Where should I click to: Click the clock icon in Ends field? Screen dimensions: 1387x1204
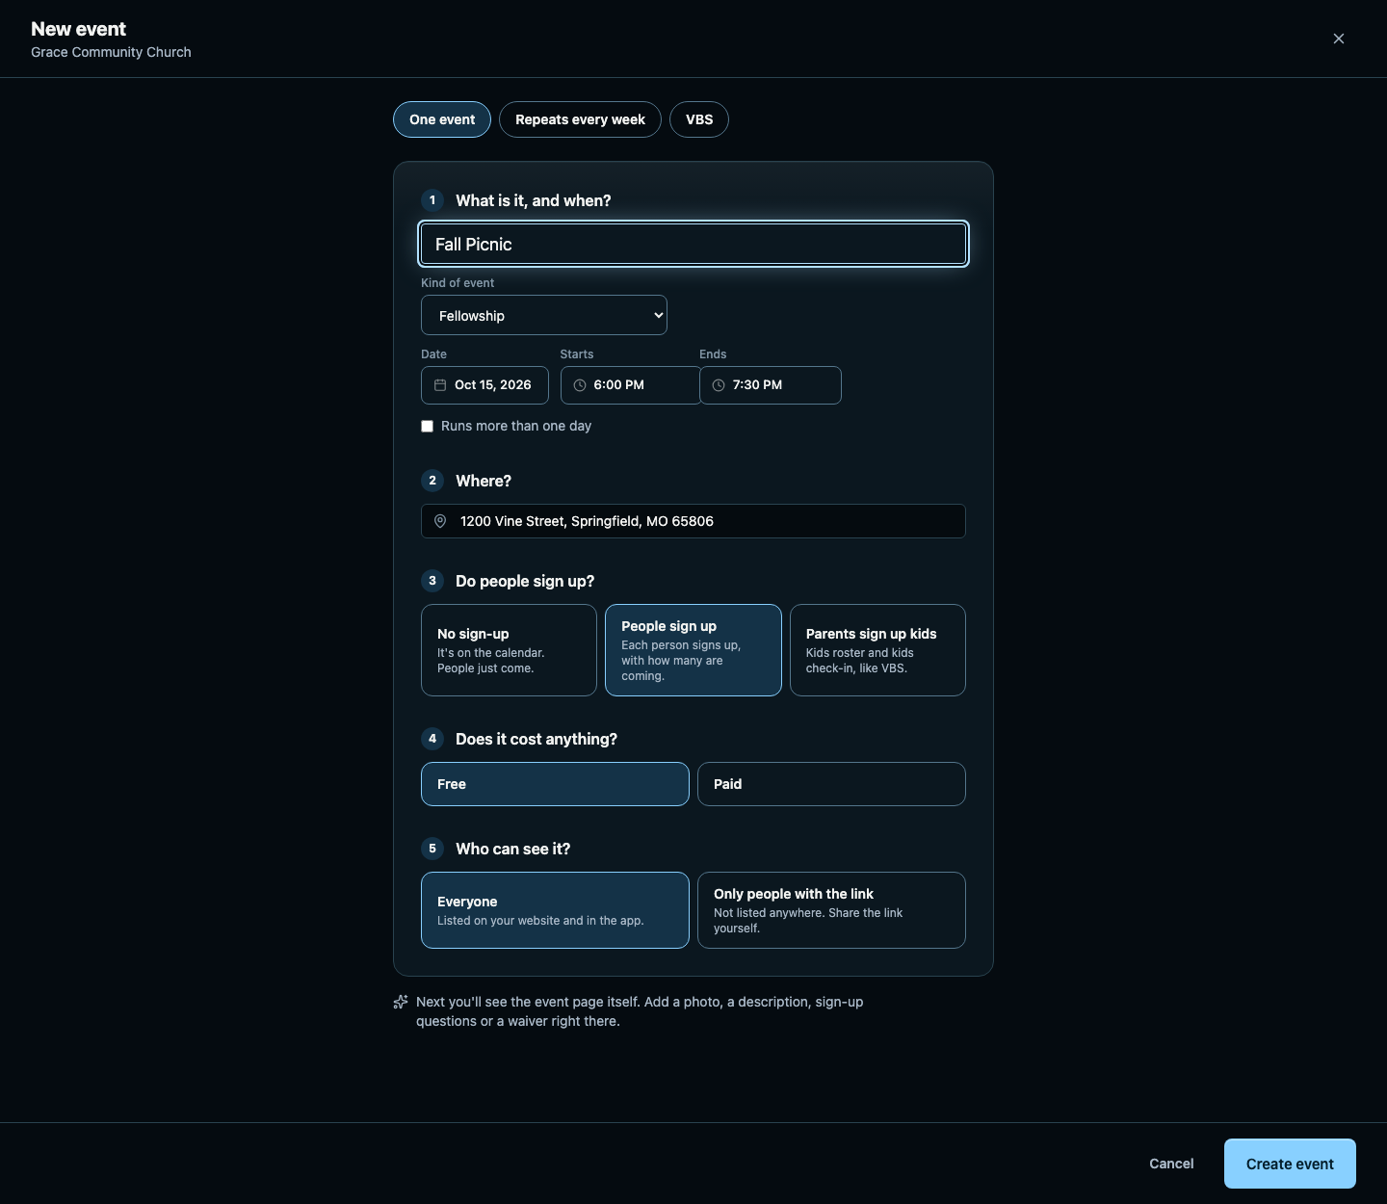(719, 385)
